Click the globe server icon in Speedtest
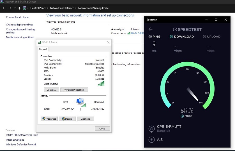 click(151, 129)
